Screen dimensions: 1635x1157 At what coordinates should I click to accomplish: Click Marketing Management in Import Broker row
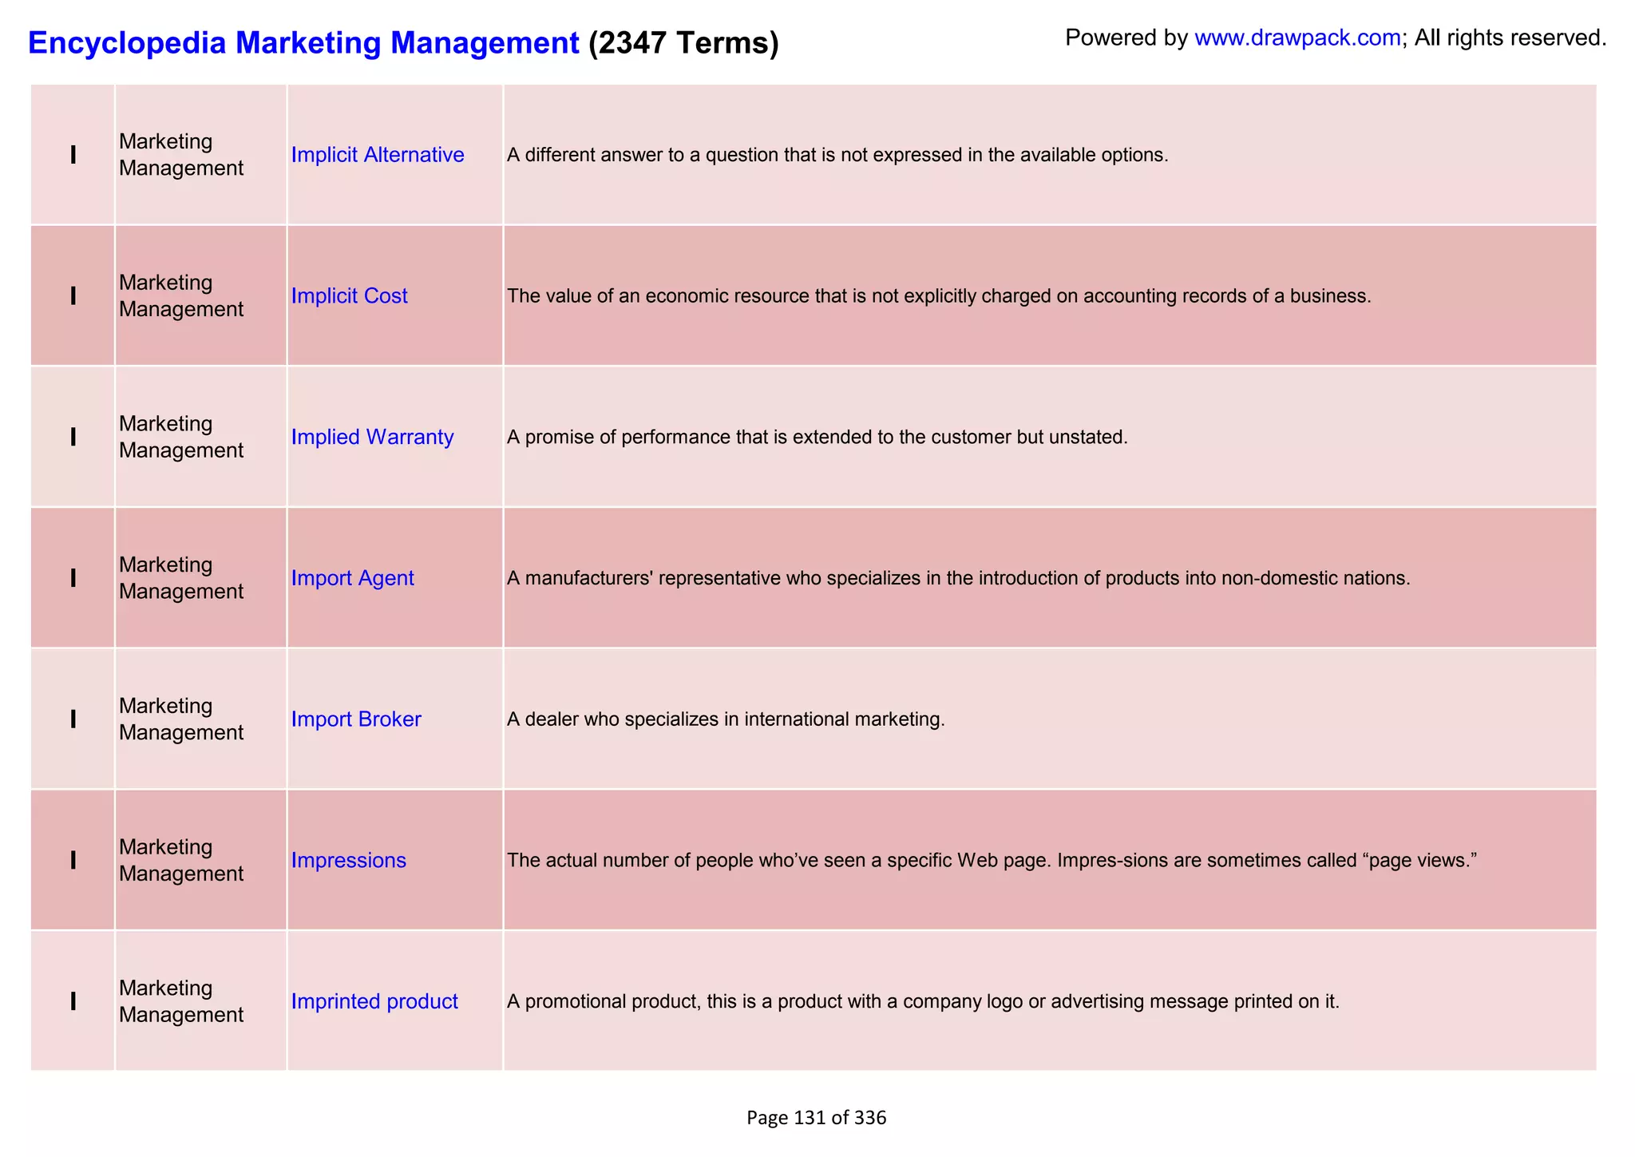tap(181, 719)
